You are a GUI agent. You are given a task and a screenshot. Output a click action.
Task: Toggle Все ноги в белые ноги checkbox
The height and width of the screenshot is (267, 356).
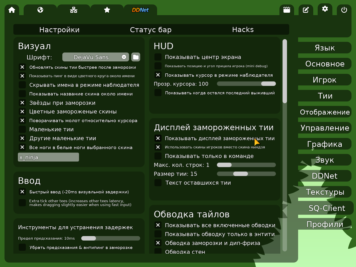pyautogui.click(x=22, y=147)
